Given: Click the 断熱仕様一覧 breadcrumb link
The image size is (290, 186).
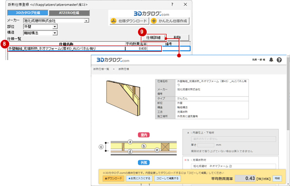Looking at the screenshot, I should pos(101,69).
